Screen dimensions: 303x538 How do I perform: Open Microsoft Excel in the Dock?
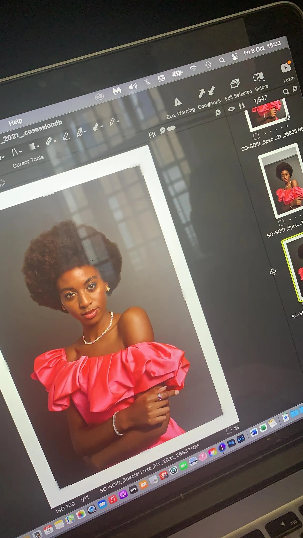point(264,428)
